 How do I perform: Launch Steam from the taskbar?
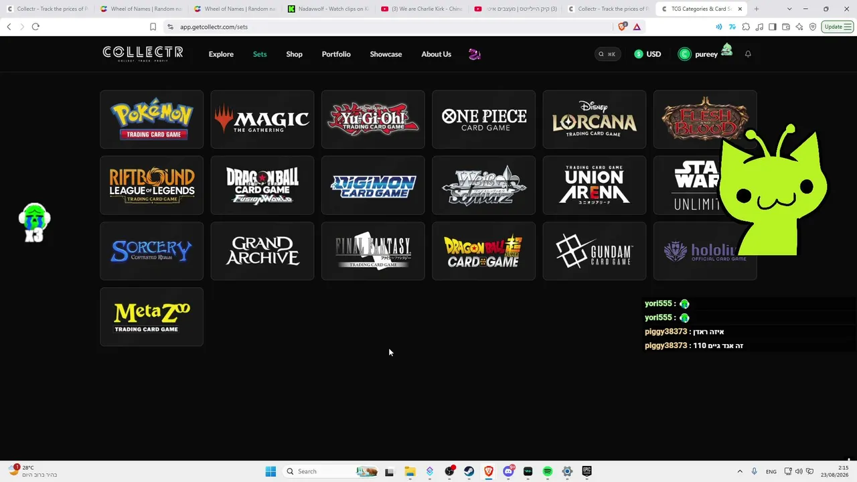[469, 471]
